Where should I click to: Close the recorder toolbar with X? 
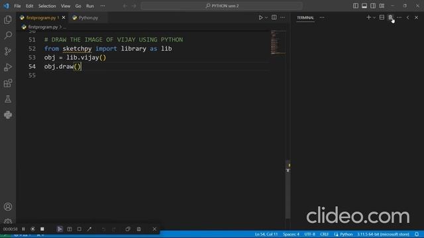pos(154,229)
